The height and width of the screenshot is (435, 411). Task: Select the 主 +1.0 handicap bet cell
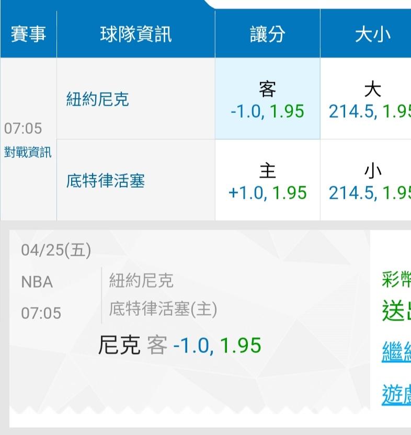click(267, 181)
